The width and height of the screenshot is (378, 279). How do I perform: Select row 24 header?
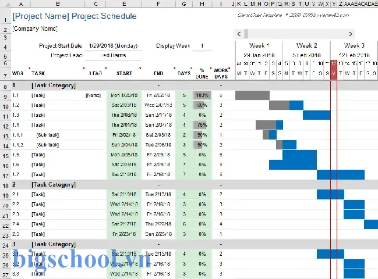point(5,245)
